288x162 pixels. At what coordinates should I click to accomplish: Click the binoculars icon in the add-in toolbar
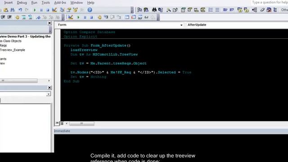tap(154, 10)
